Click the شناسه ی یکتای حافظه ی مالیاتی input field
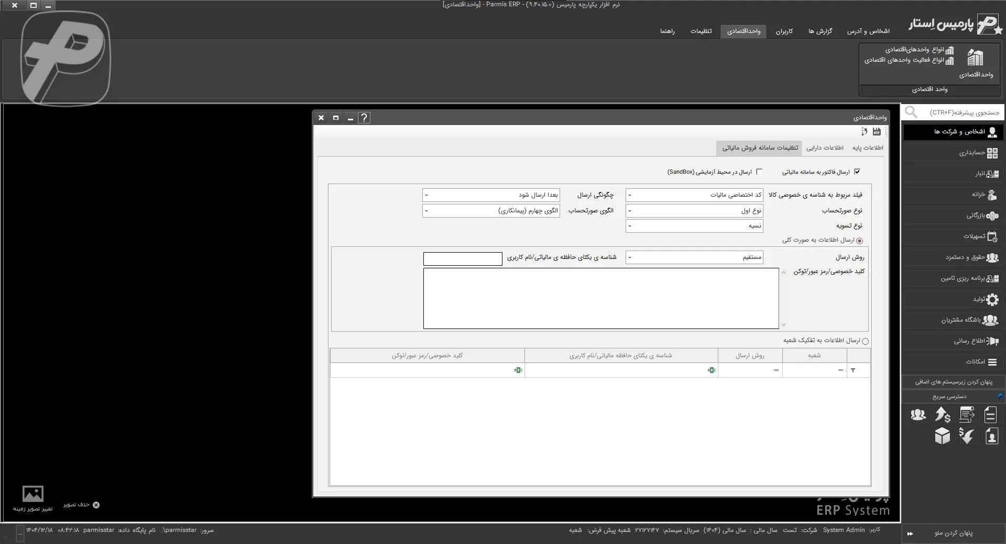The width and height of the screenshot is (1006, 544). [x=463, y=258]
